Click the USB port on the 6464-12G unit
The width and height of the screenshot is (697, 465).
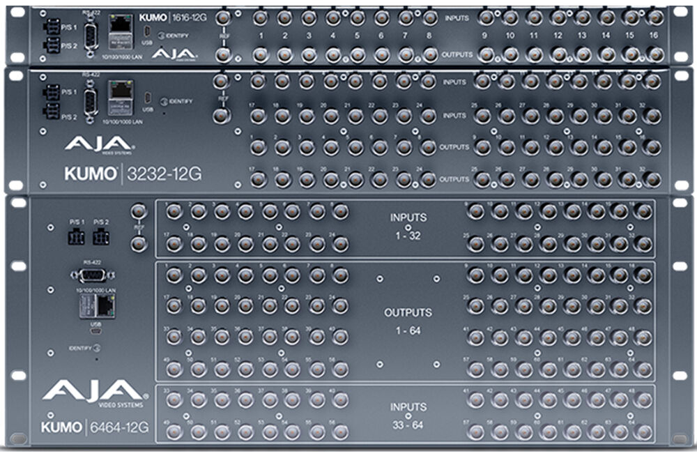point(96,332)
